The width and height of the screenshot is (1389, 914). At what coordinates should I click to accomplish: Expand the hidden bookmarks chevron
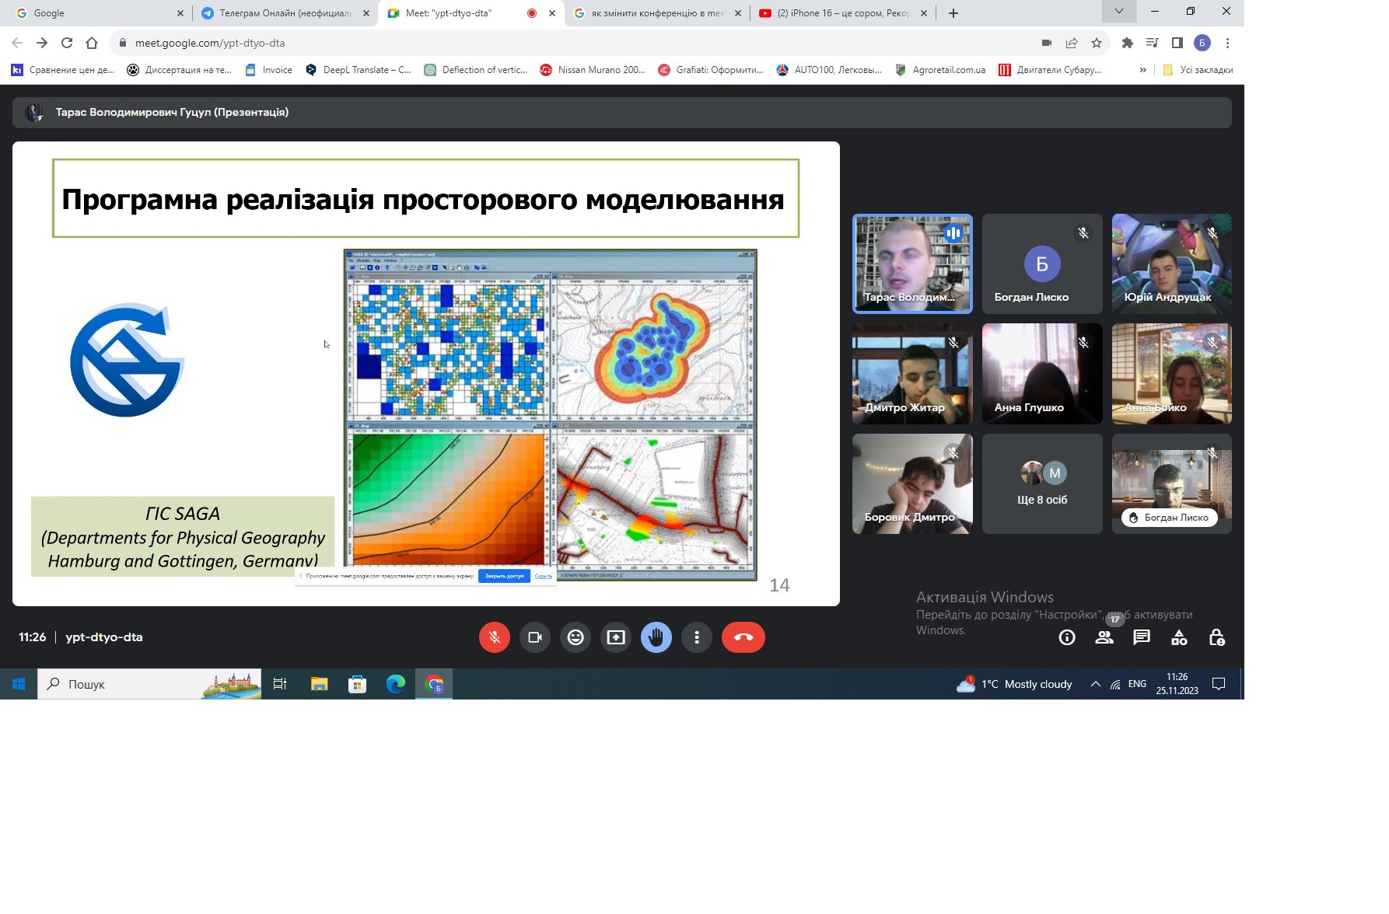[x=1142, y=70]
